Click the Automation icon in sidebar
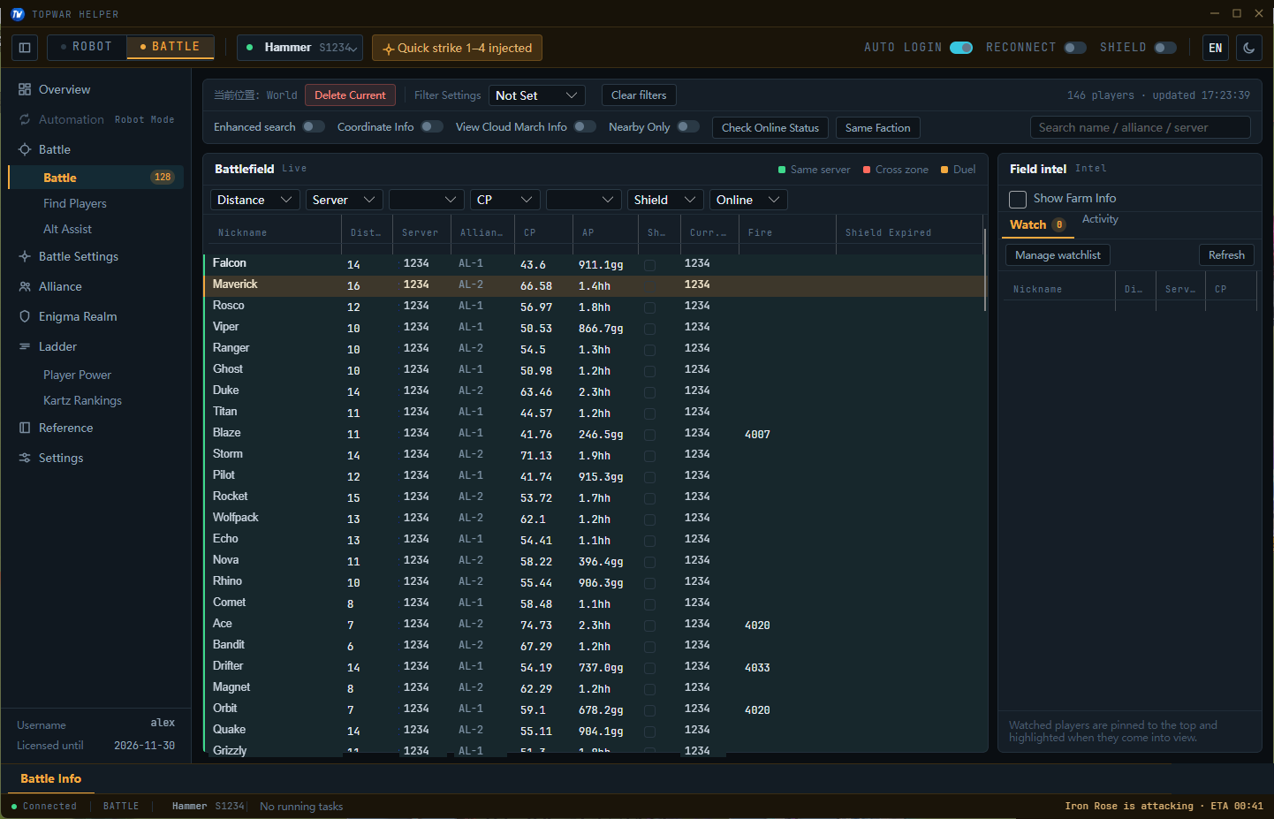Image resolution: width=1274 pixels, height=819 pixels. tap(25, 119)
